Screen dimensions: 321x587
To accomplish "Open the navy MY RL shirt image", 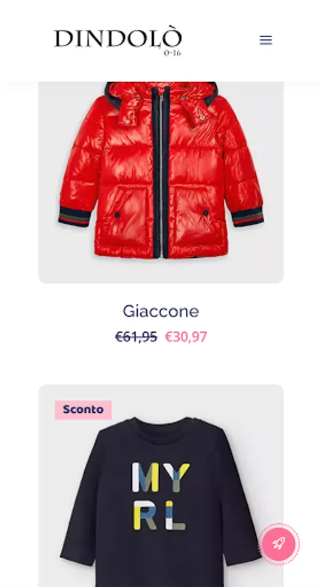I will tap(160, 485).
